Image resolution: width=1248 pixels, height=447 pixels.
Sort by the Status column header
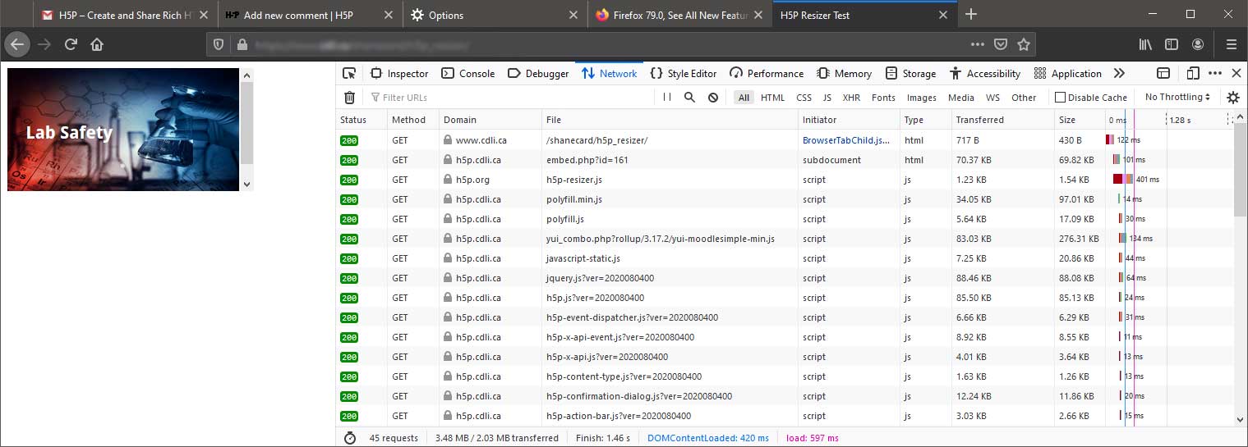[362, 120]
